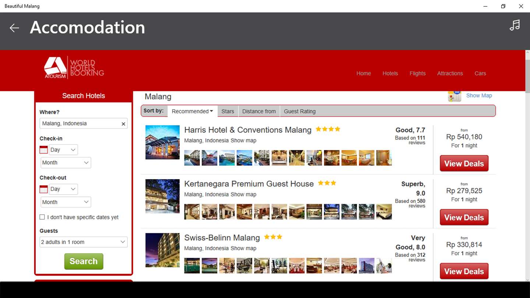View last small photo of Harris Hotel
Viewport: 530px width, 298px height.
click(x=384, y=158)
